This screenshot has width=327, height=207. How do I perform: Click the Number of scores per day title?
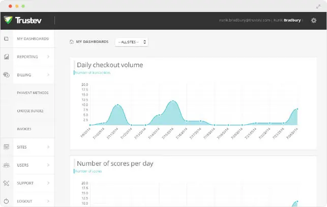point(115,163)
